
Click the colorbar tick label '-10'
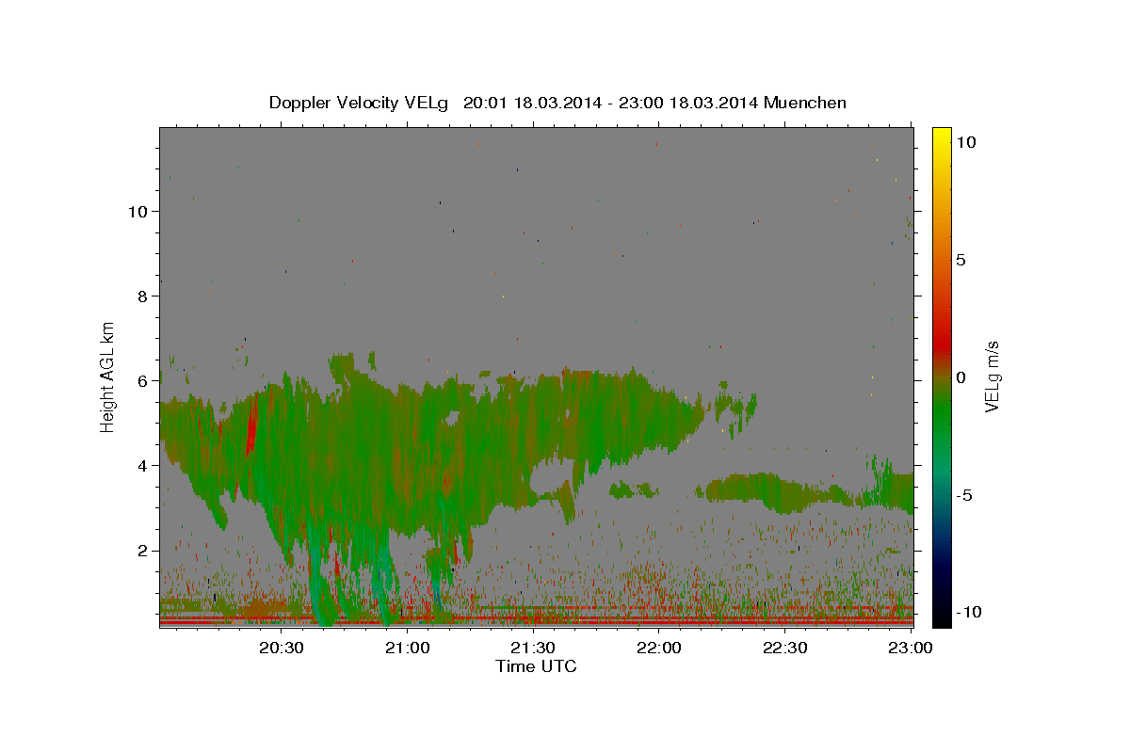[967, 612]
